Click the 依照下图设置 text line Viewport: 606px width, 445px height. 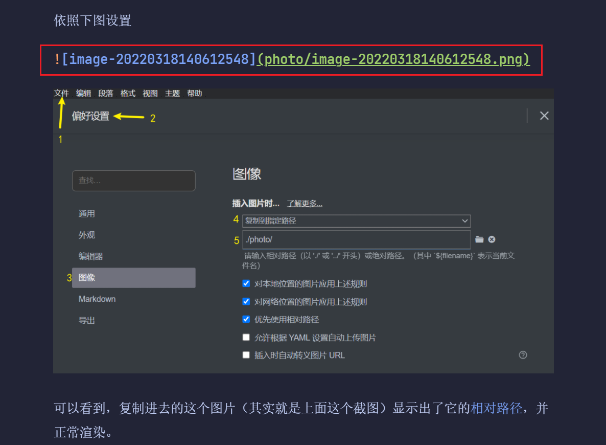(92, 20)
